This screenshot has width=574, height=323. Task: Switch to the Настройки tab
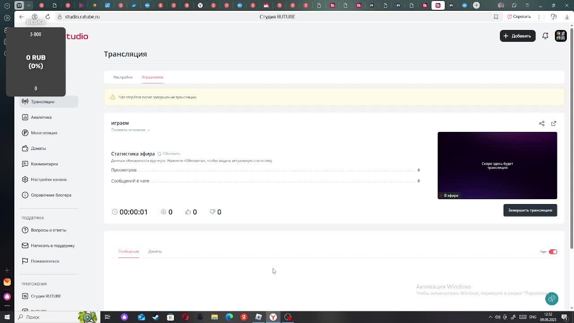[123, 77]
